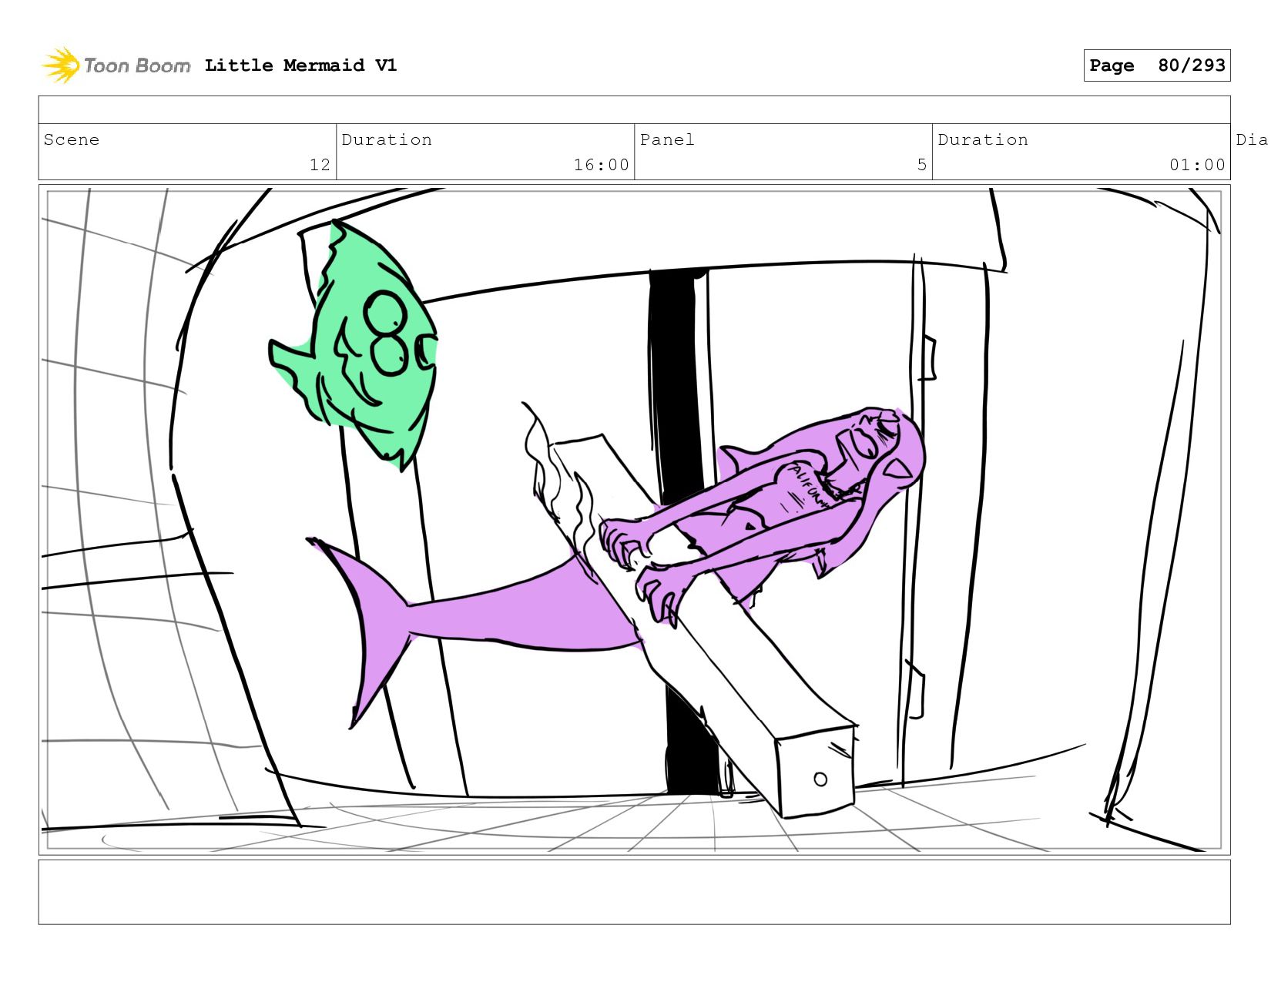Screen dimensions: 1271x982
Task: Click the empty notes field below the panel
Action: click(x=634, y=892)
